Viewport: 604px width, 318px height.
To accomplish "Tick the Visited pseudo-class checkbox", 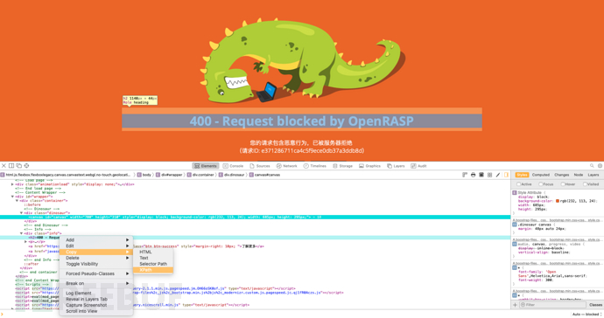I will [x=585, y=184].
